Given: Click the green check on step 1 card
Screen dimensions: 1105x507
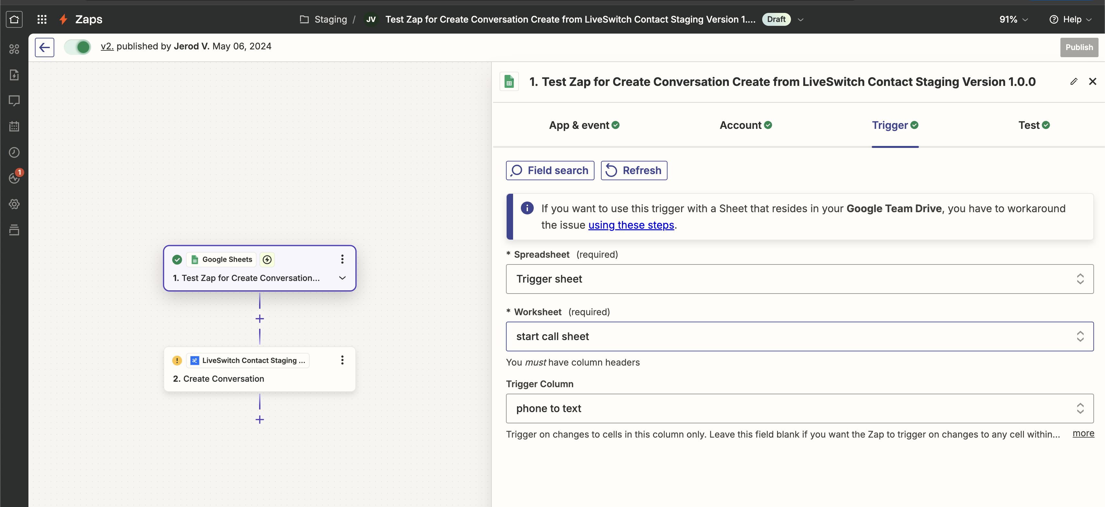Looking at the screenshot, I should [x=177, y=259].
